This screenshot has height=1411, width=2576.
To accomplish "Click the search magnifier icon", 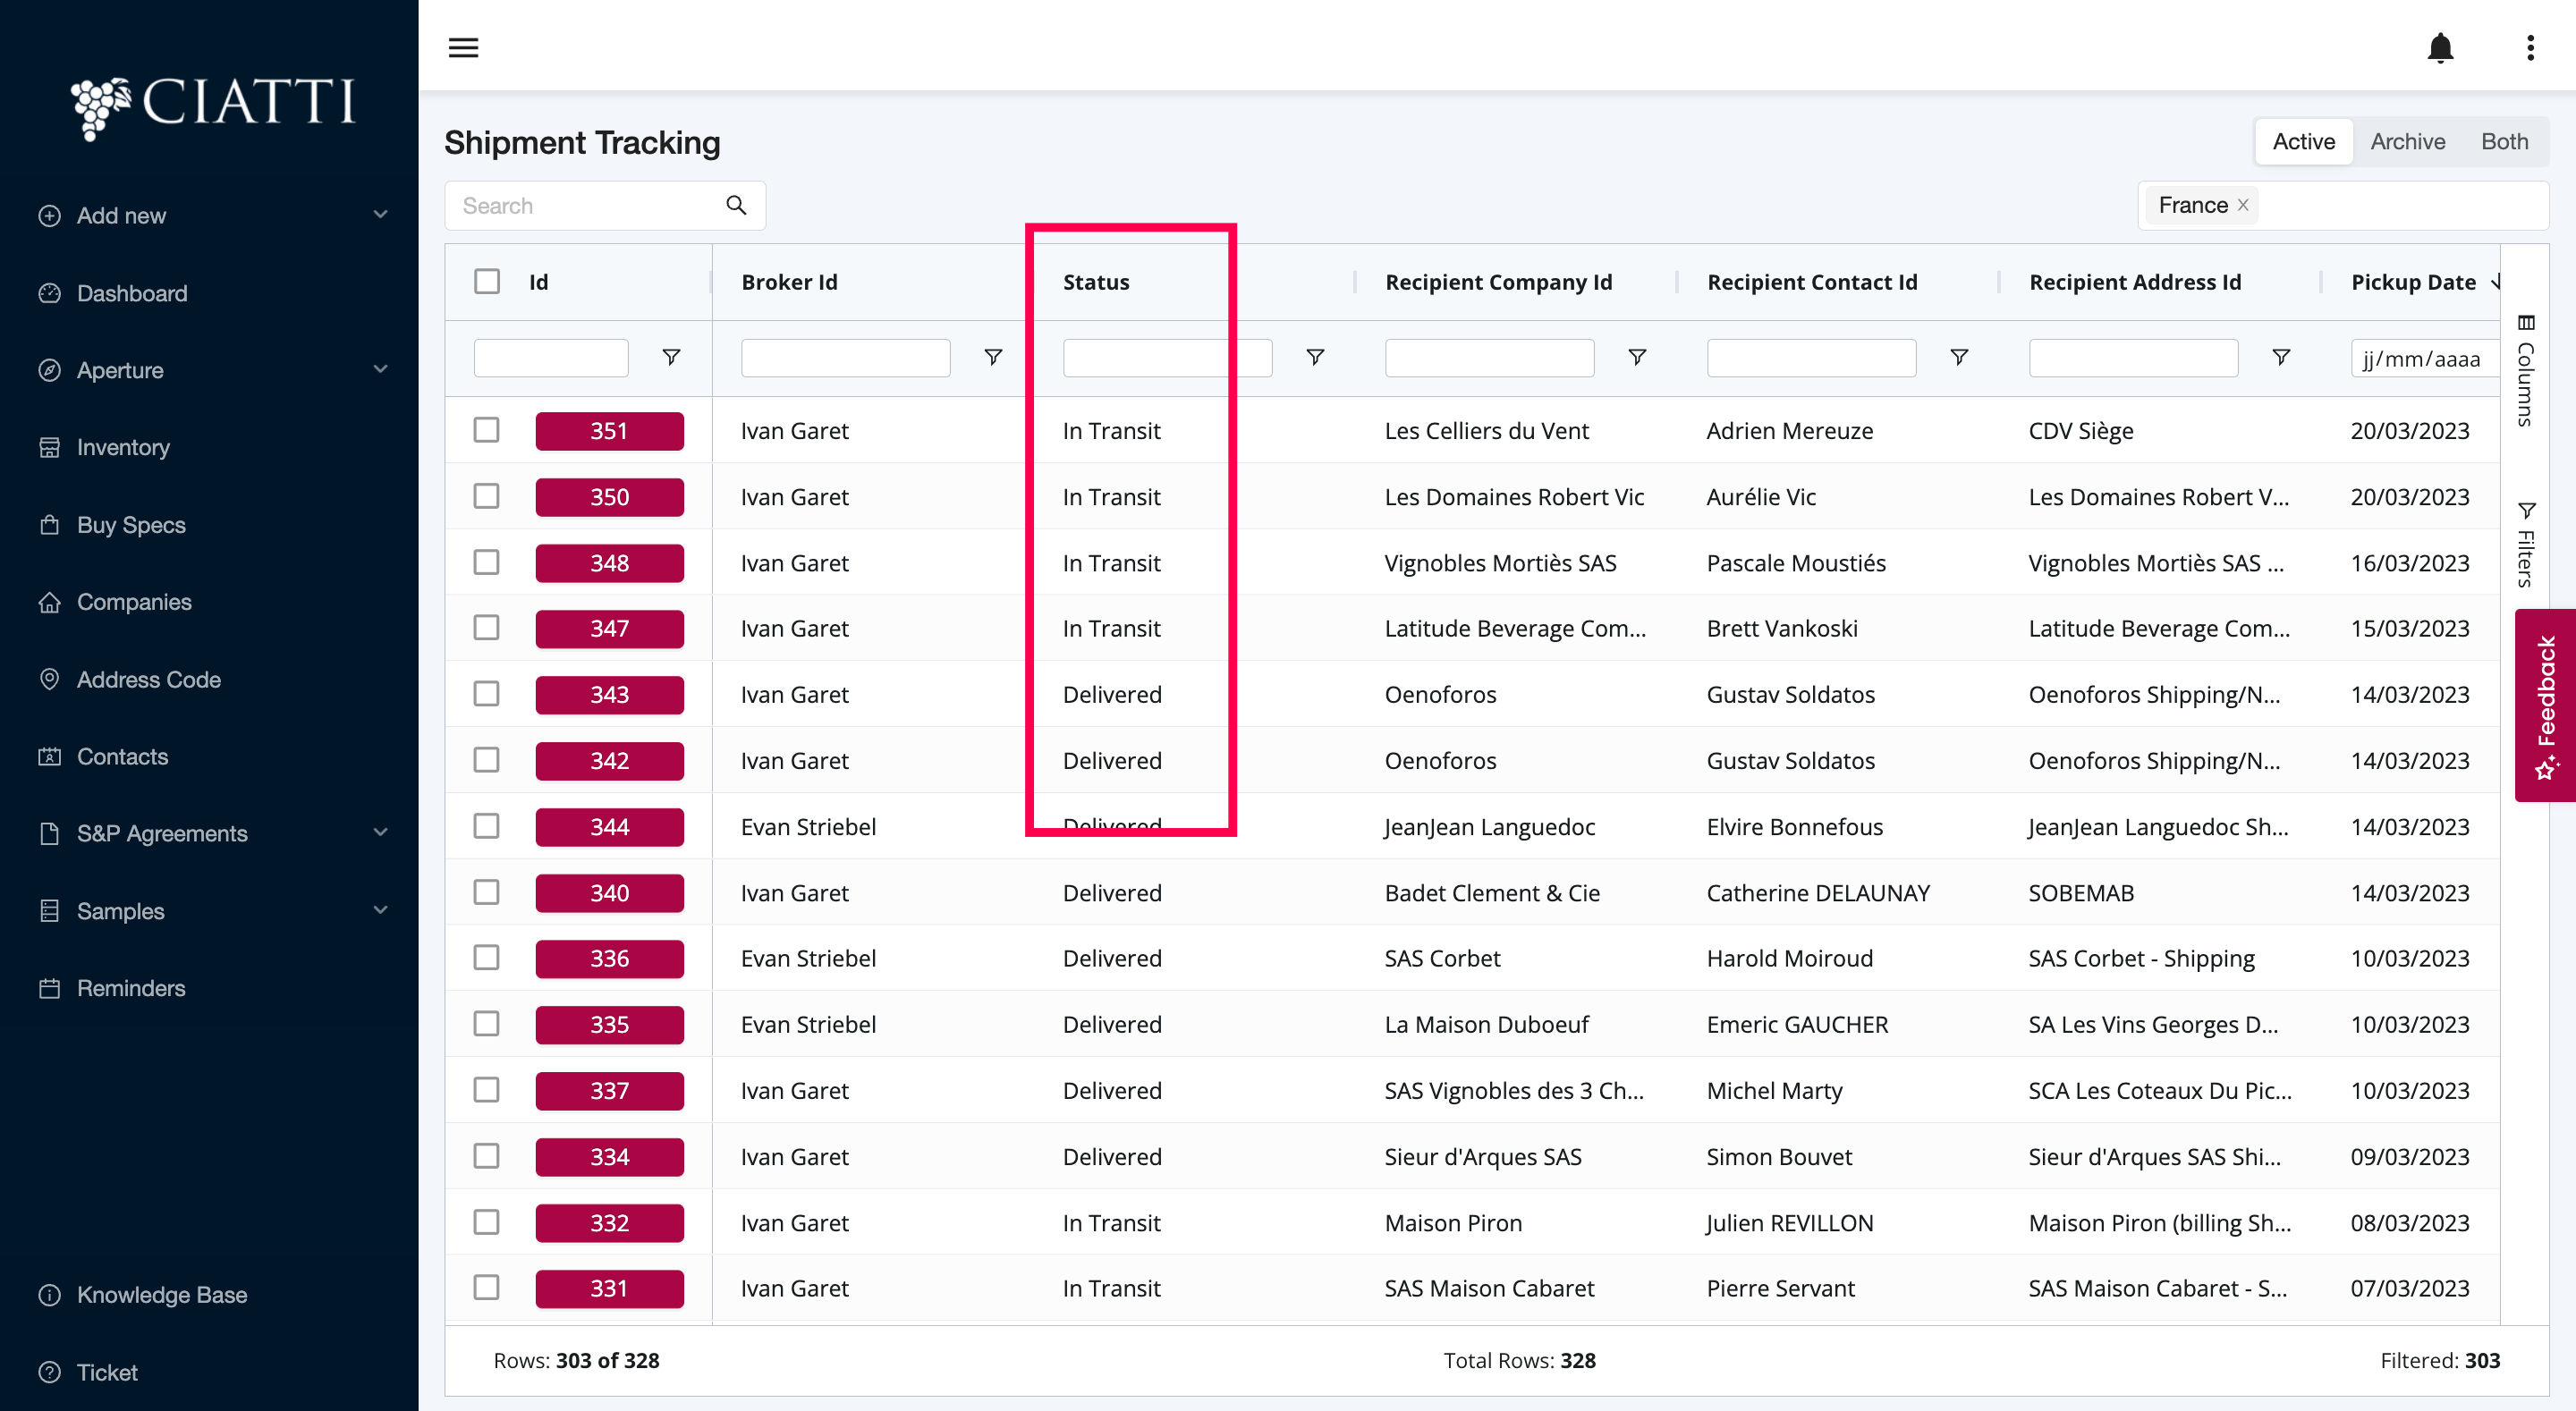I will tap(736, 205).
